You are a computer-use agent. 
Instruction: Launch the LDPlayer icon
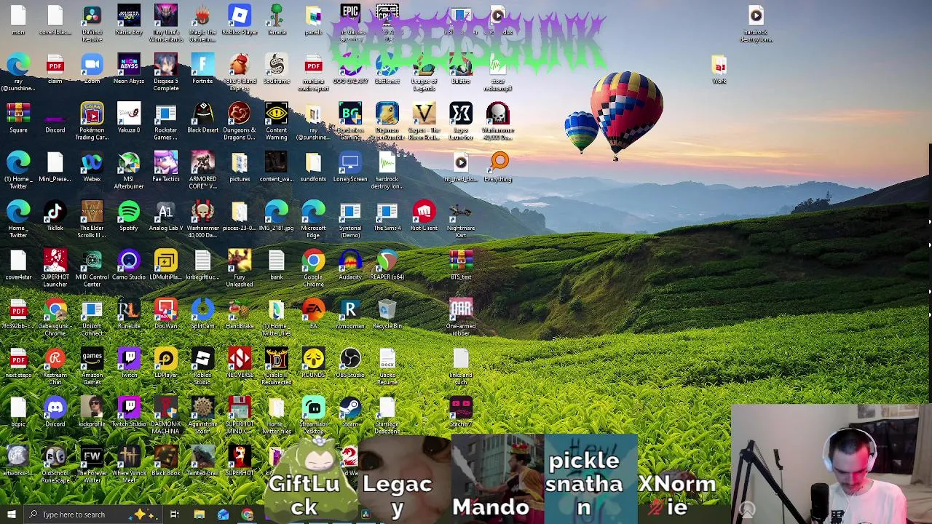coord(165,363)
